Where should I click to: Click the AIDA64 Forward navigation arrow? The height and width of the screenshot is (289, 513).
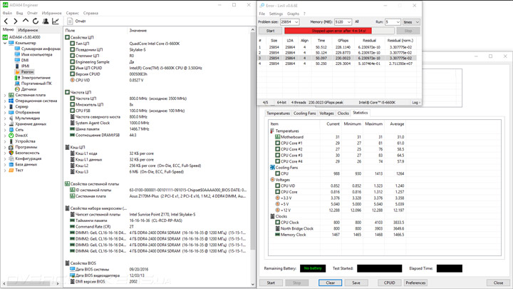coord(16,21)
